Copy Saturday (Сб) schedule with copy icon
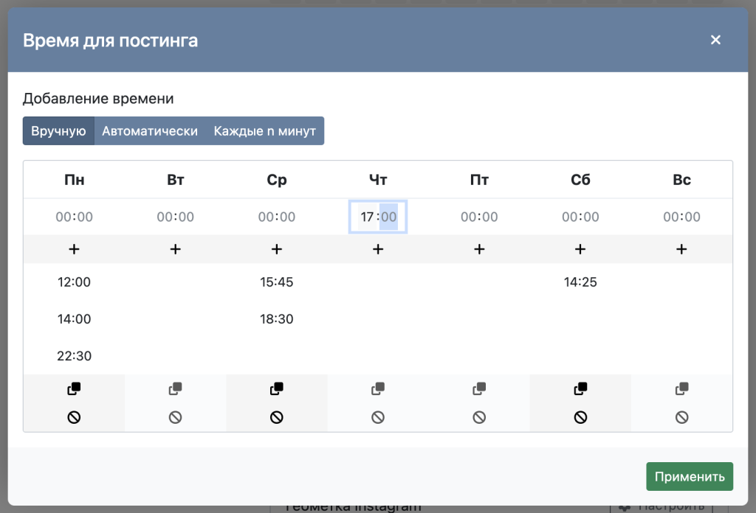The height and width of the screenshot is (513, 756). pos(580,388)
